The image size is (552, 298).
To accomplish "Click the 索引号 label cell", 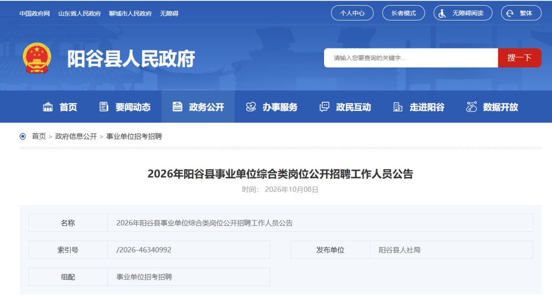I will point(68,250).
